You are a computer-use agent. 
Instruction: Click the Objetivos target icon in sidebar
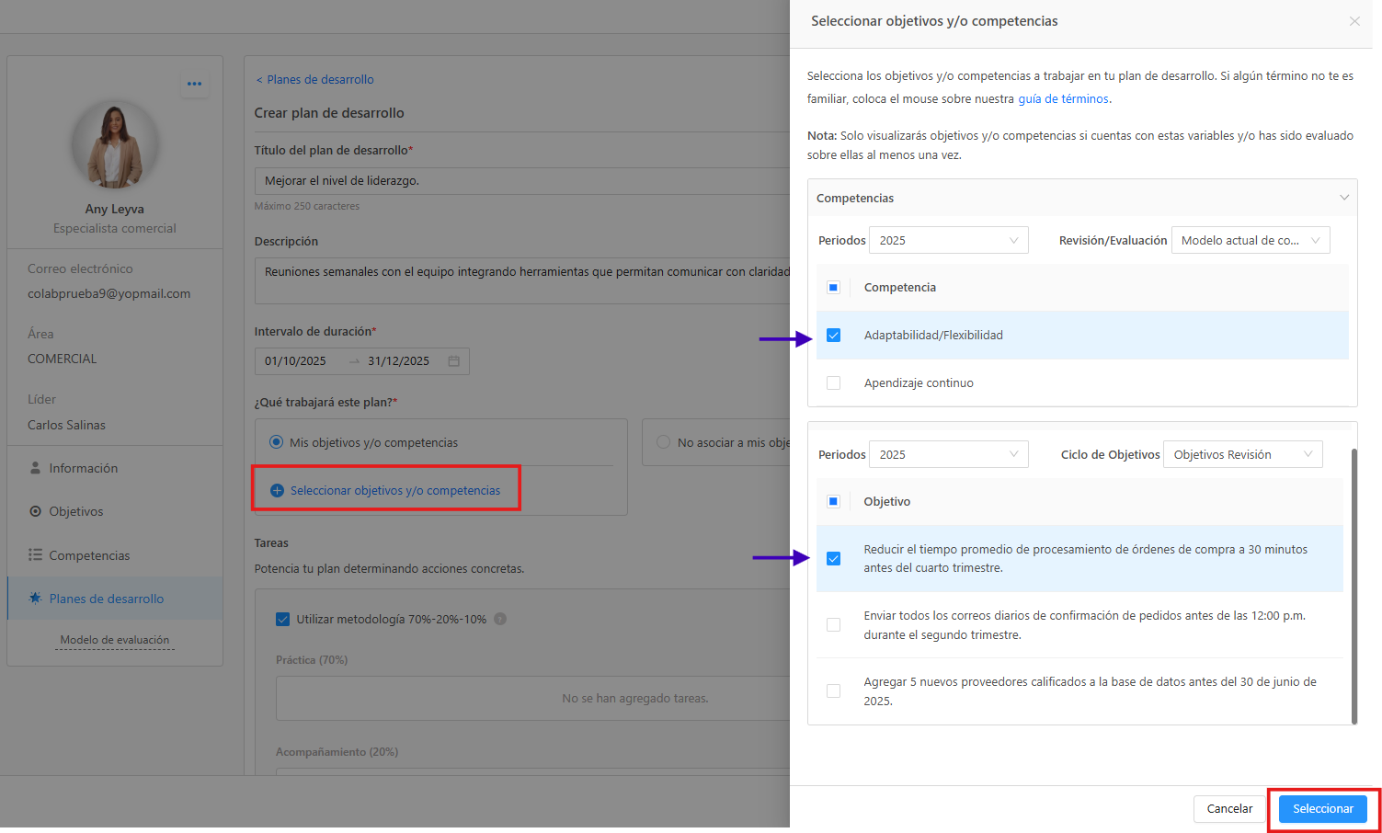pos(35,511)
